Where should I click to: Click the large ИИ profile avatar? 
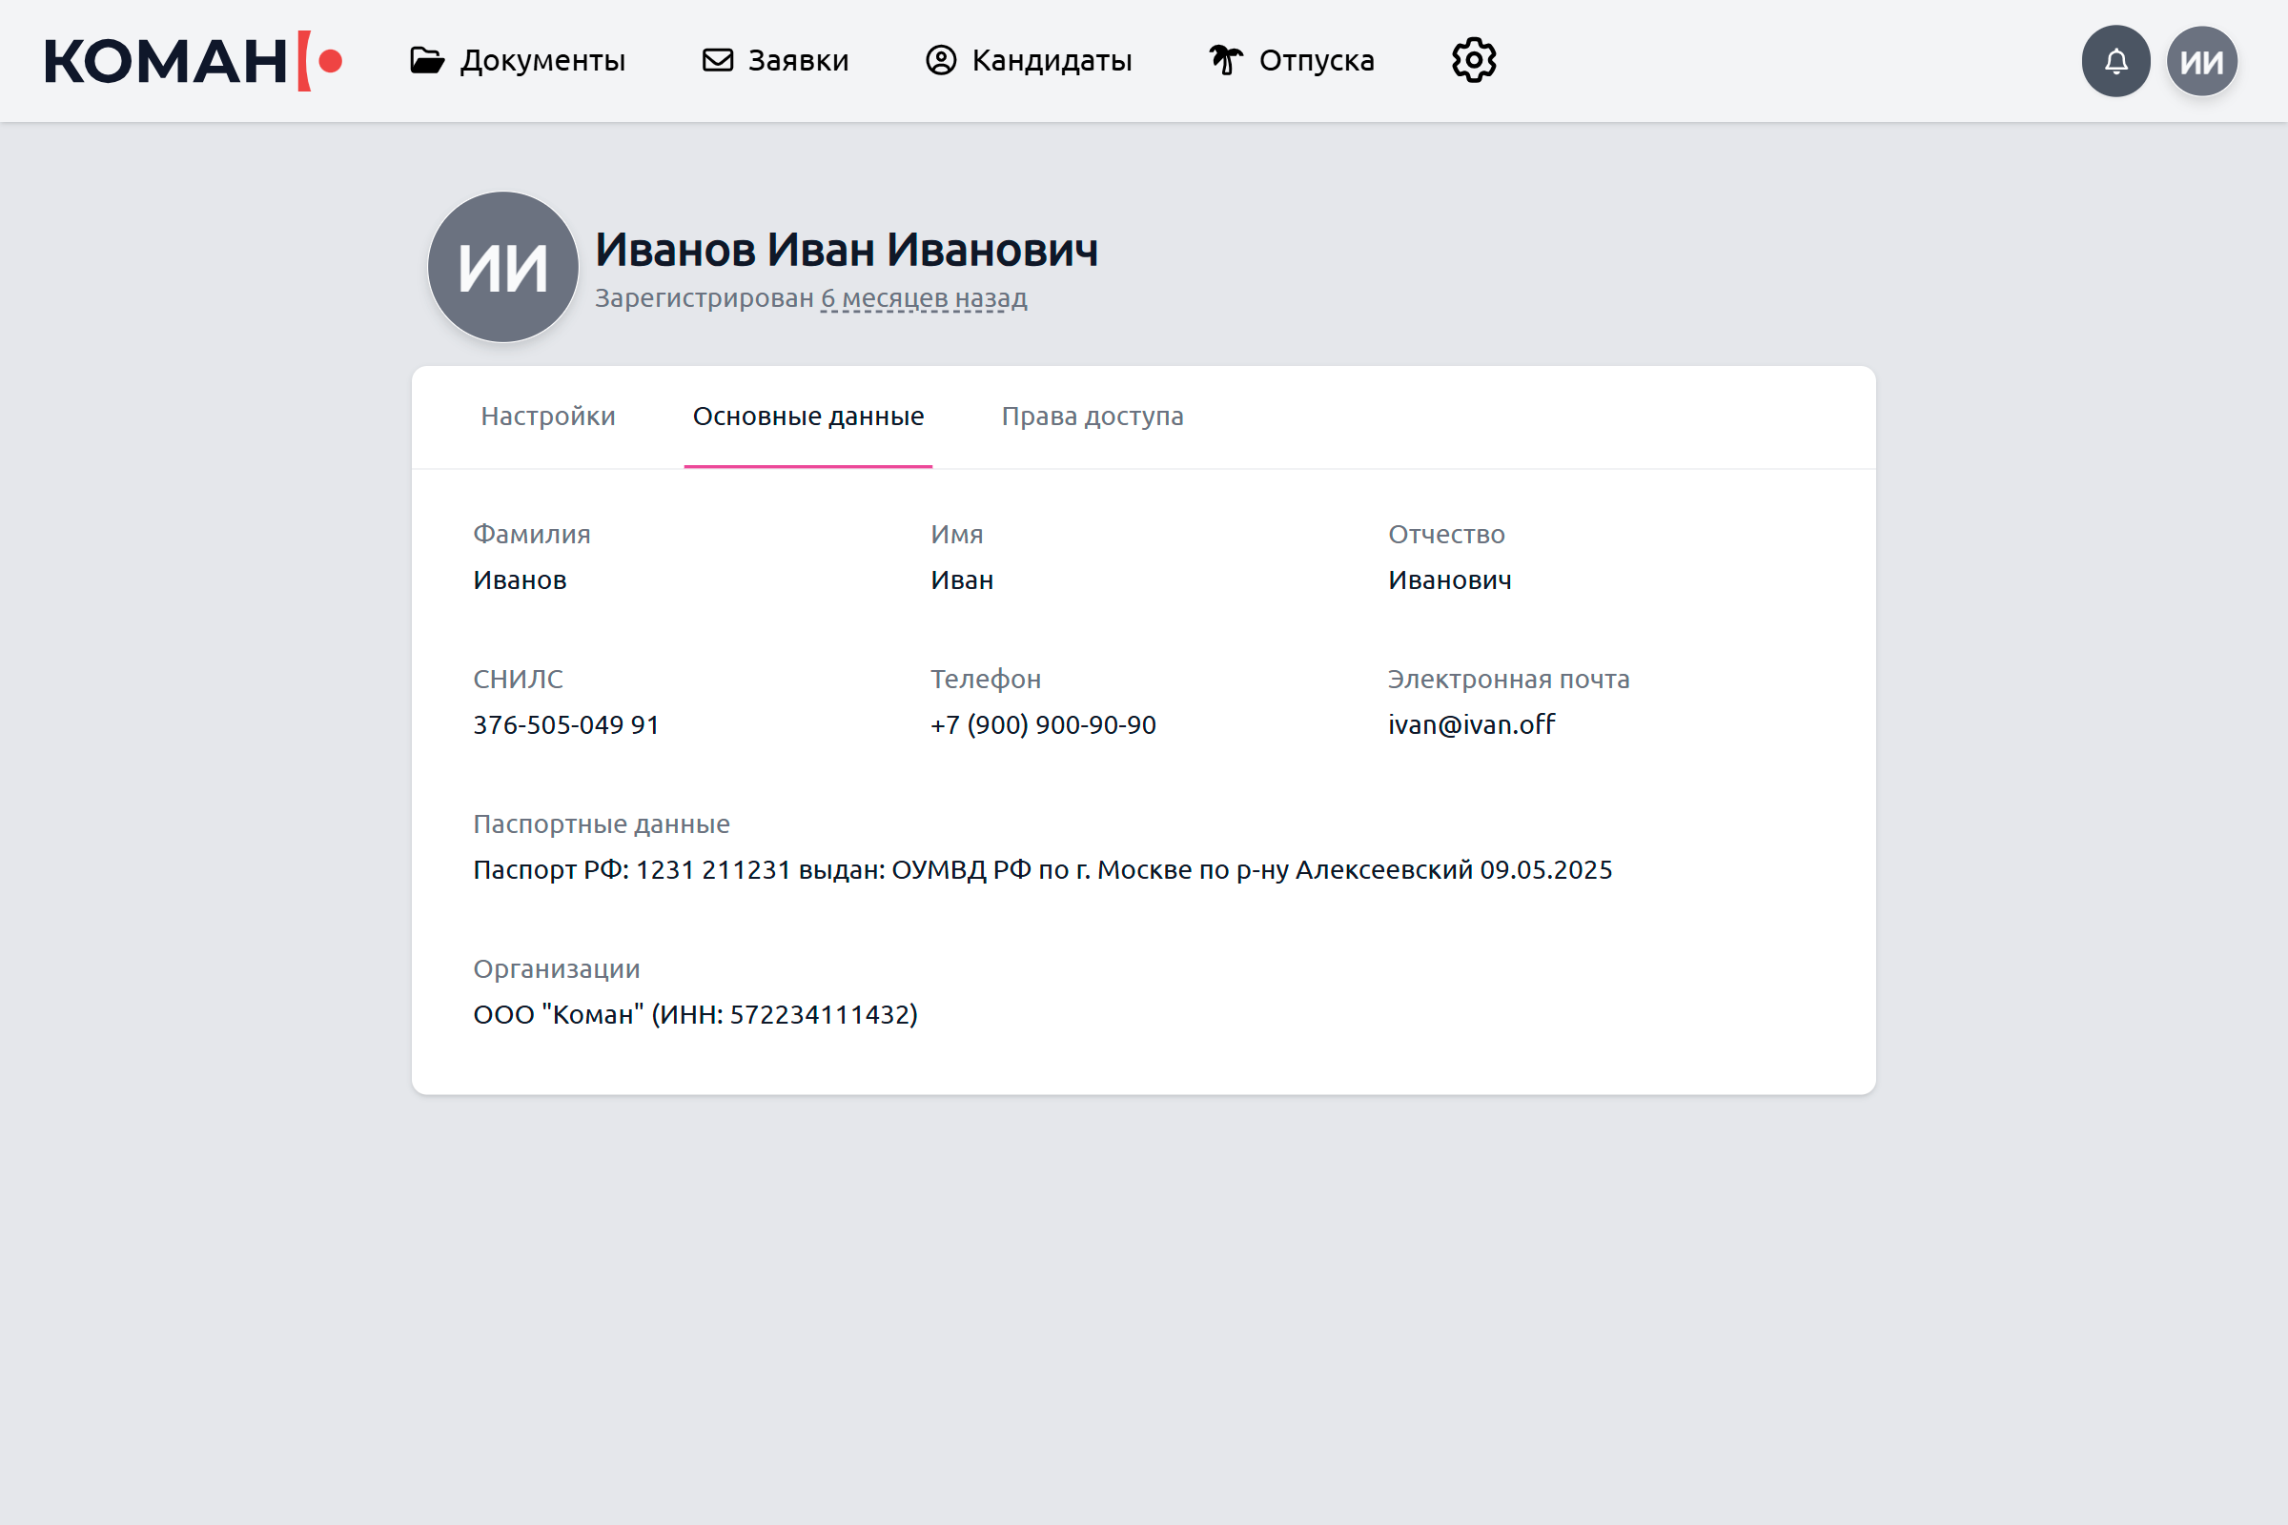pyautogui.click(x=503, y=267)
